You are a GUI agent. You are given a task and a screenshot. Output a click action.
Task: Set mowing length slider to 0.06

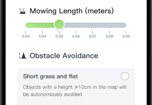76,25
